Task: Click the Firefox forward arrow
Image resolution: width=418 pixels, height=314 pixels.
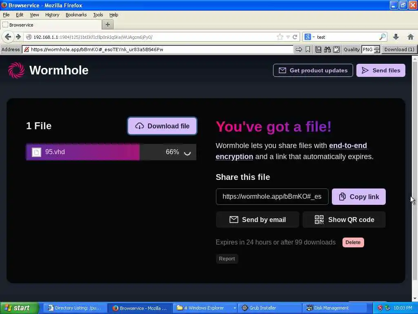Action: pyautogui.click(x=18, y=37)
